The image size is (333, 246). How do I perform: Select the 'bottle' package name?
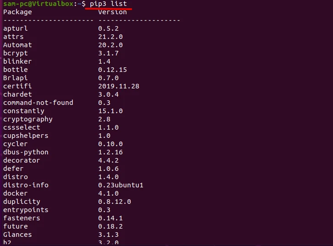point(15,70)
